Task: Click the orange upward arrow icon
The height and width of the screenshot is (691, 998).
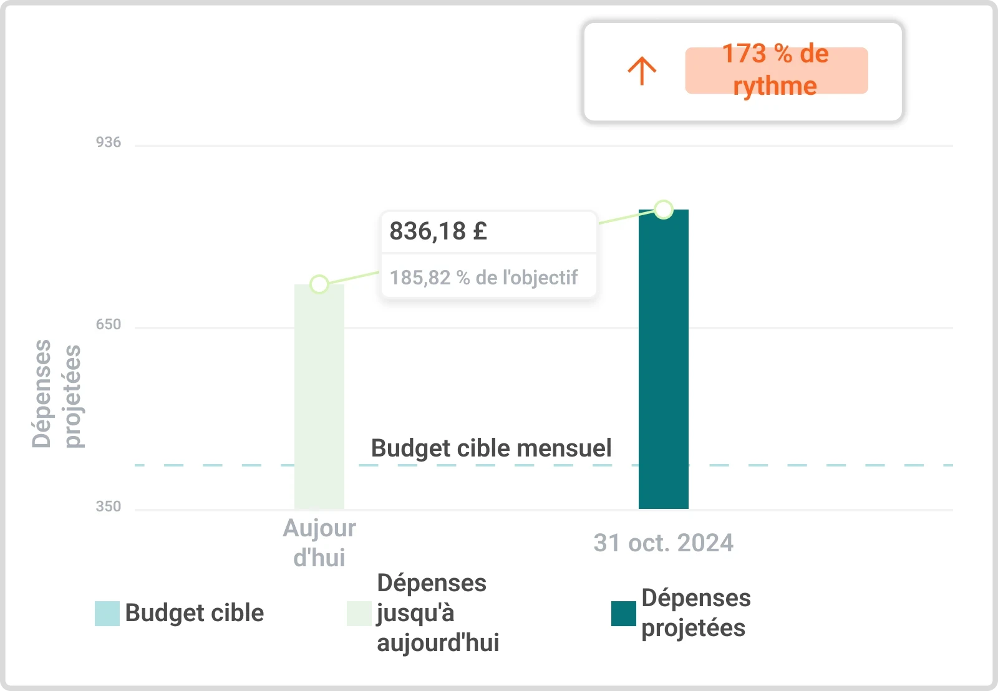Action: 642,71
